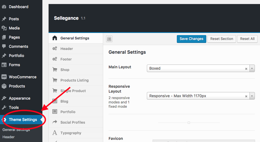
Task: Click the Social Profiles share arrow icon
Action: click(x=55, y=122)
